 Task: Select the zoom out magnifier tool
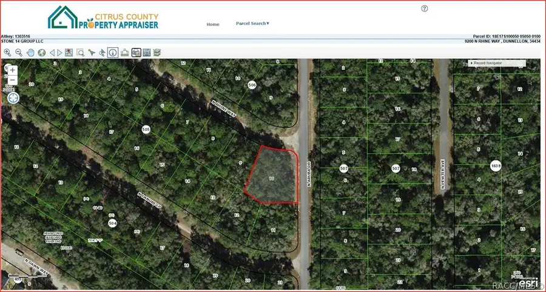pyautogui.click(x=19, y=53)
